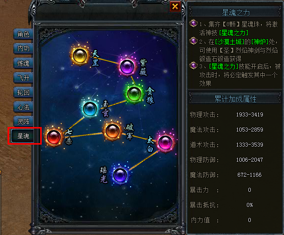Switch to the 飞升 tab
This screenshot has width=284, height=235.
[23, 78]
